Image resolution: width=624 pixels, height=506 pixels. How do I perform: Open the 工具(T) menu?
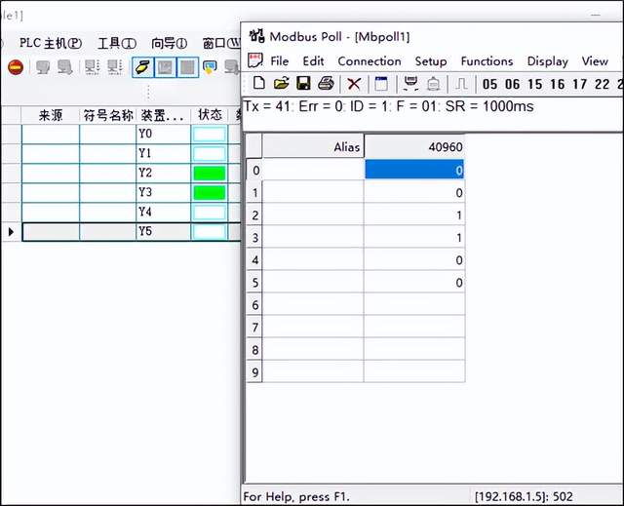pos(117,43)
